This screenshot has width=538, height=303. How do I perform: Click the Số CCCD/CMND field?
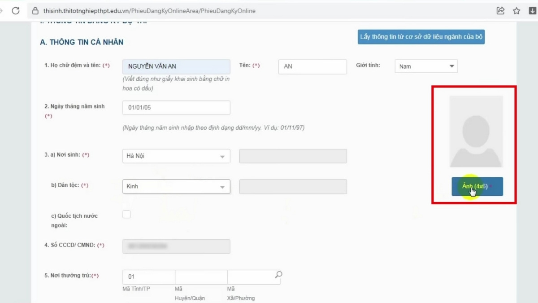pos(176,246)
